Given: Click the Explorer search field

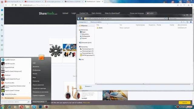Looking at the screenshot, I should (181, 18).
